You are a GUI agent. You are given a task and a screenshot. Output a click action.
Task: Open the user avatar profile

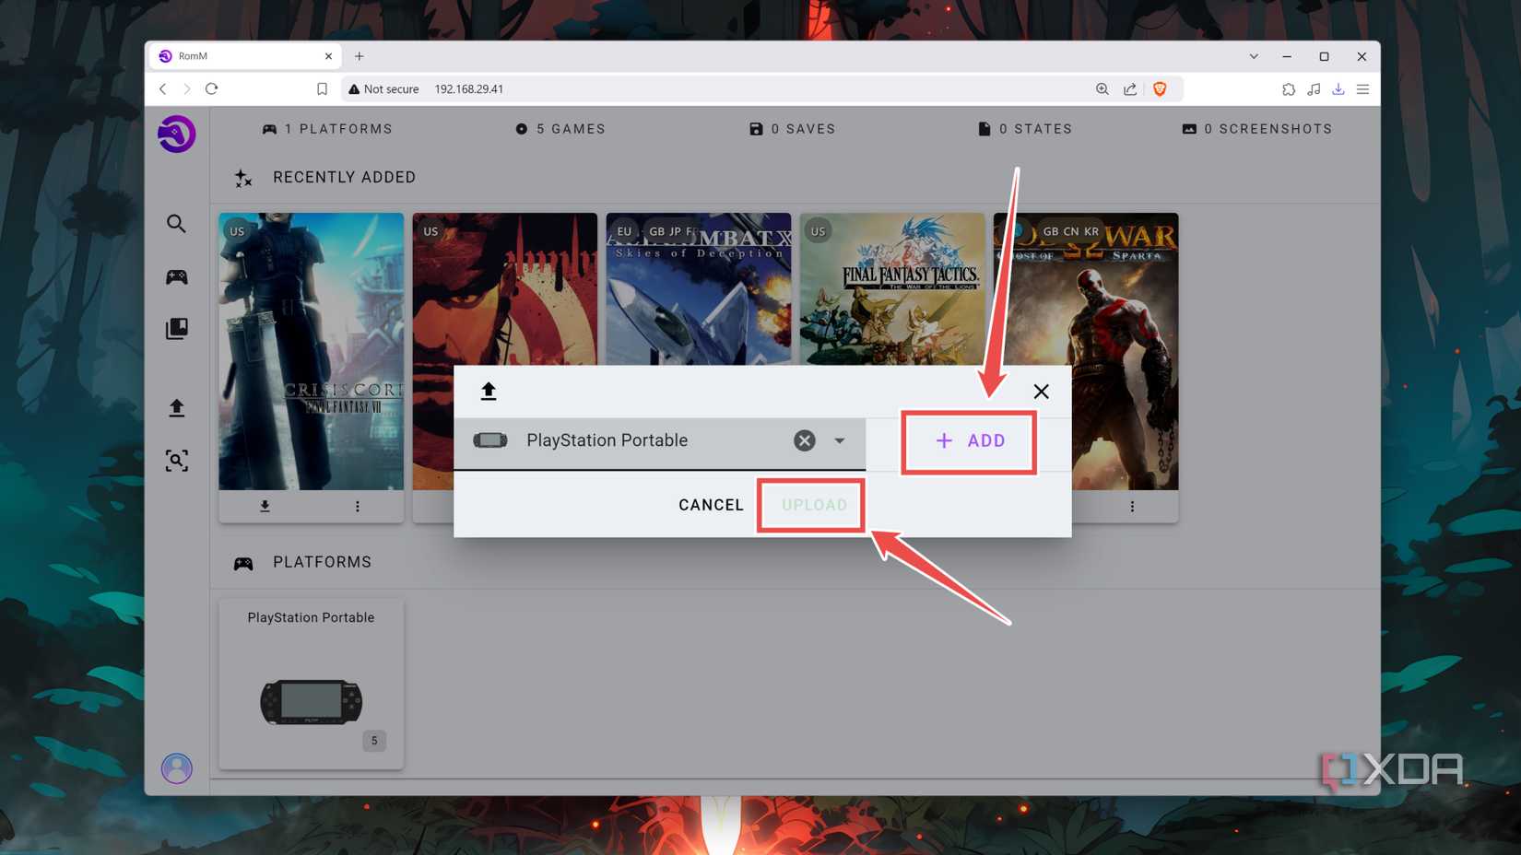[x=176, y=768]
